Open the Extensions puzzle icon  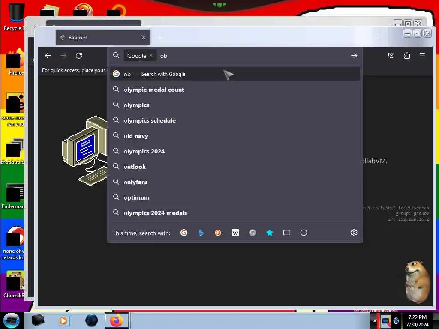click(407, 55)
